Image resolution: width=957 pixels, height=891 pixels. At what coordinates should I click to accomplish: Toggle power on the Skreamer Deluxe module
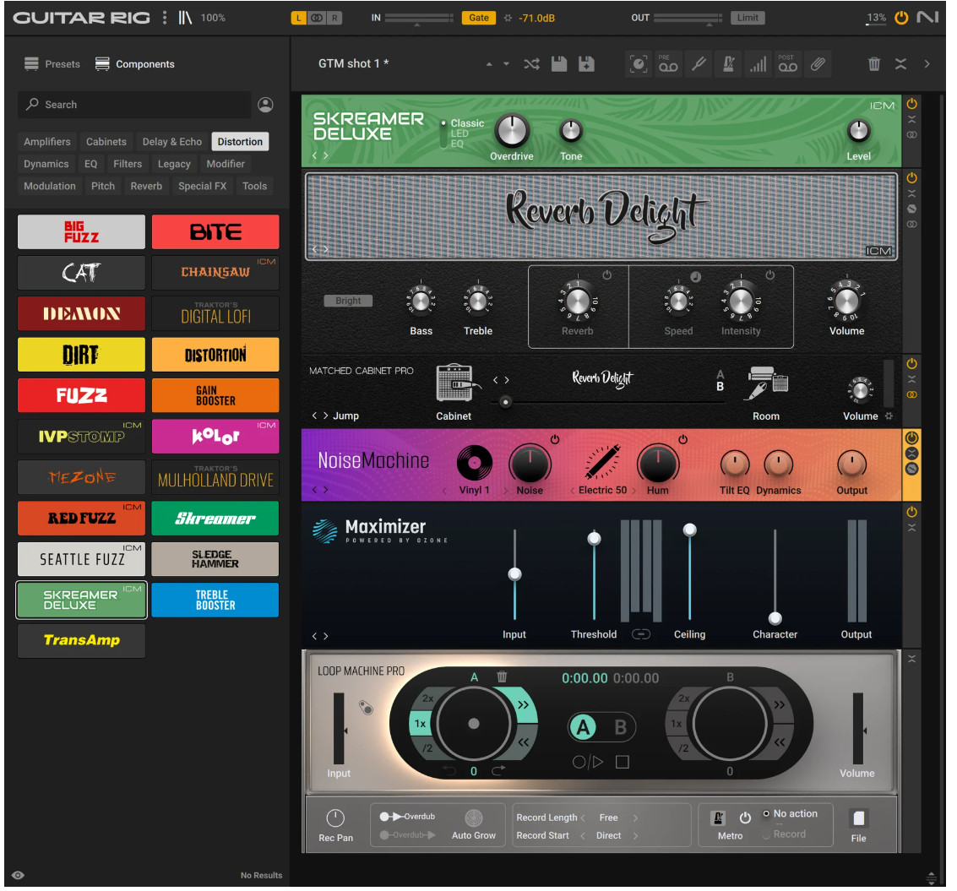(x=911, y=104)
